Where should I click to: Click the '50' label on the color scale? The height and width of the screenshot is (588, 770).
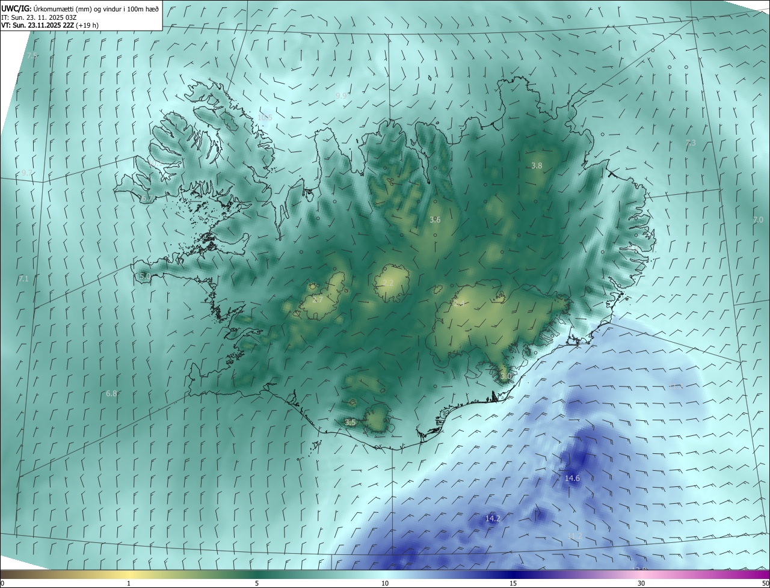click(x=765, y=584)
